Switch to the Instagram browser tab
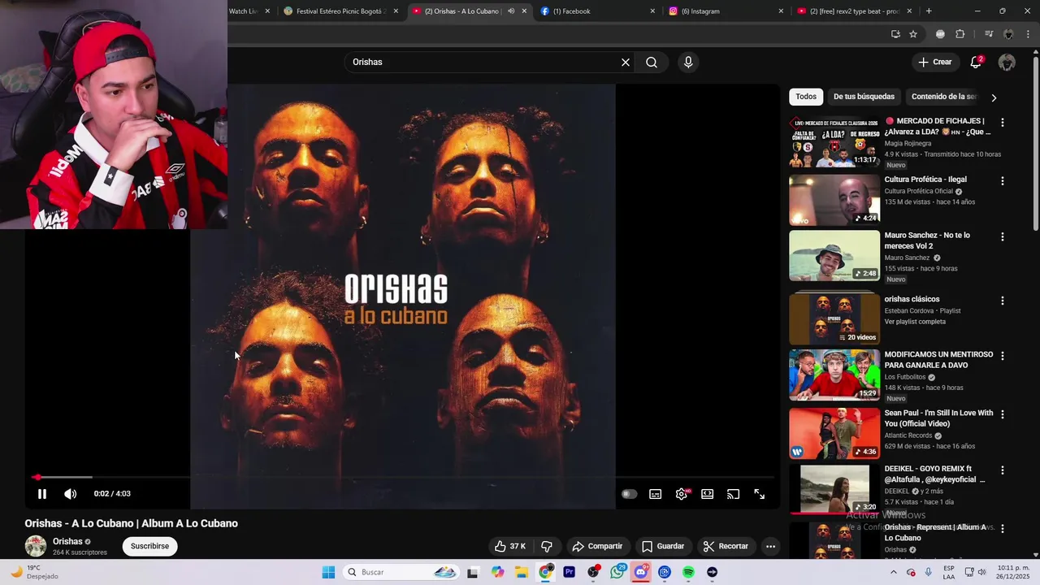The width and height of the screenshot is (1040, 585). point(726,11)
